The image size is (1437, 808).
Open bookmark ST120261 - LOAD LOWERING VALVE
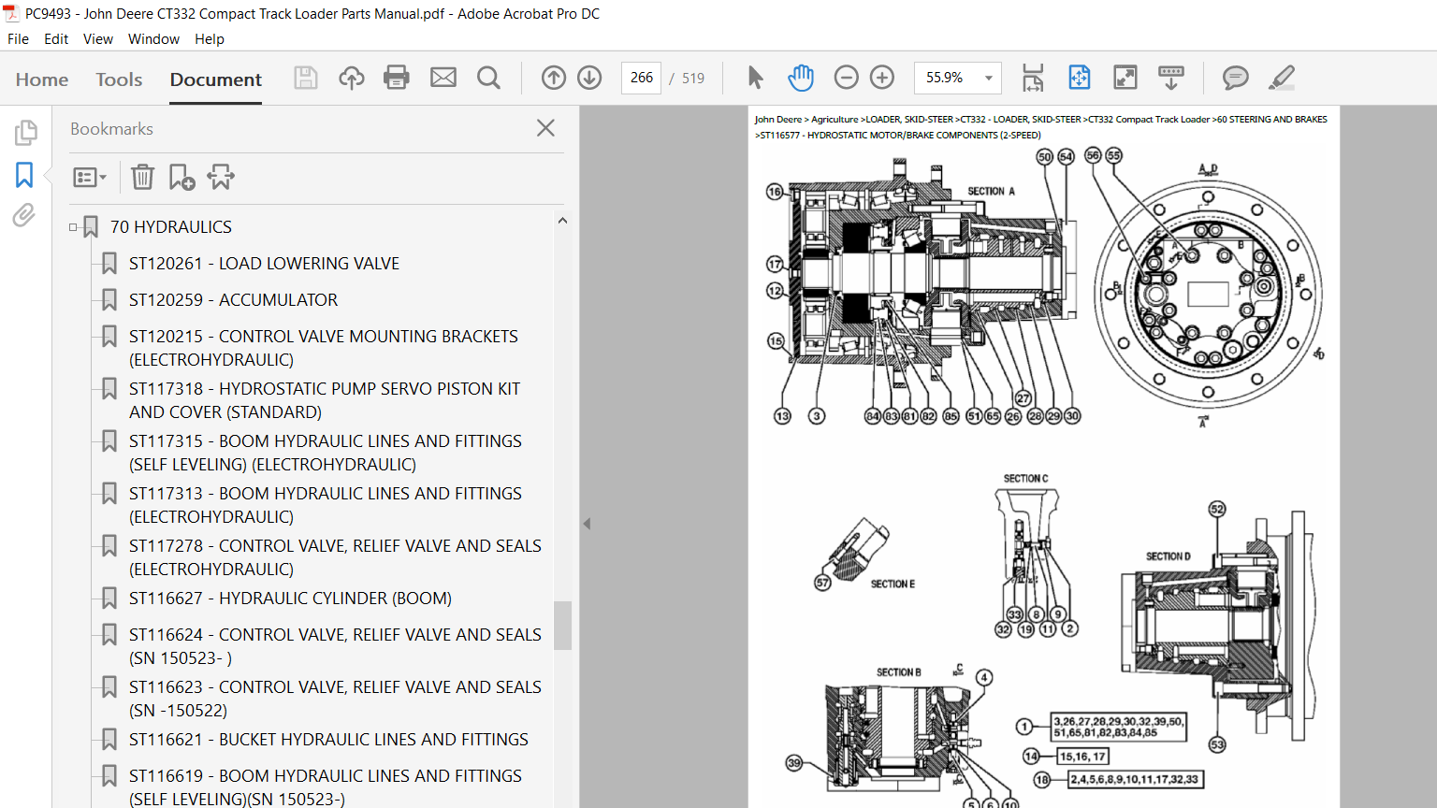tap(264, 264)
